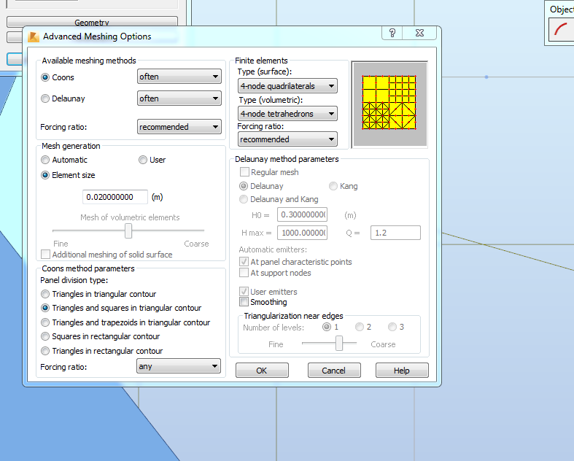The height and width of the screenshot is (461, 574).
Task: Click the Q value field
Action: coord(396,233)
